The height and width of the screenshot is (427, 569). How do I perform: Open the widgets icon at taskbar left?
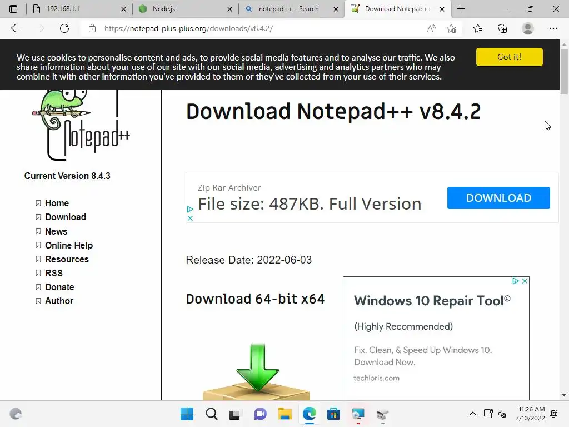(16, 414)
